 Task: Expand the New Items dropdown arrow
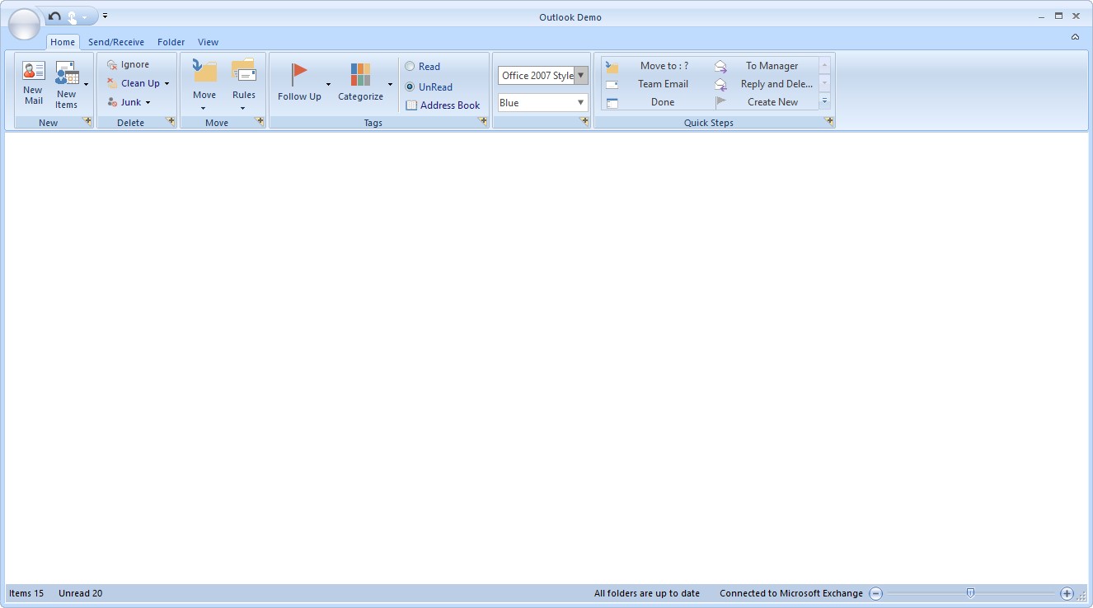(86, 84)
